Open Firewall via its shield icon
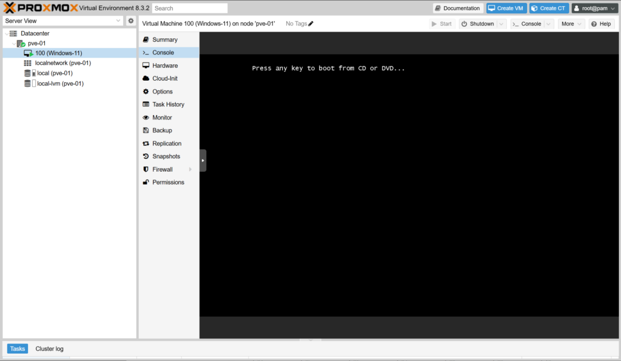 [146, 170]
